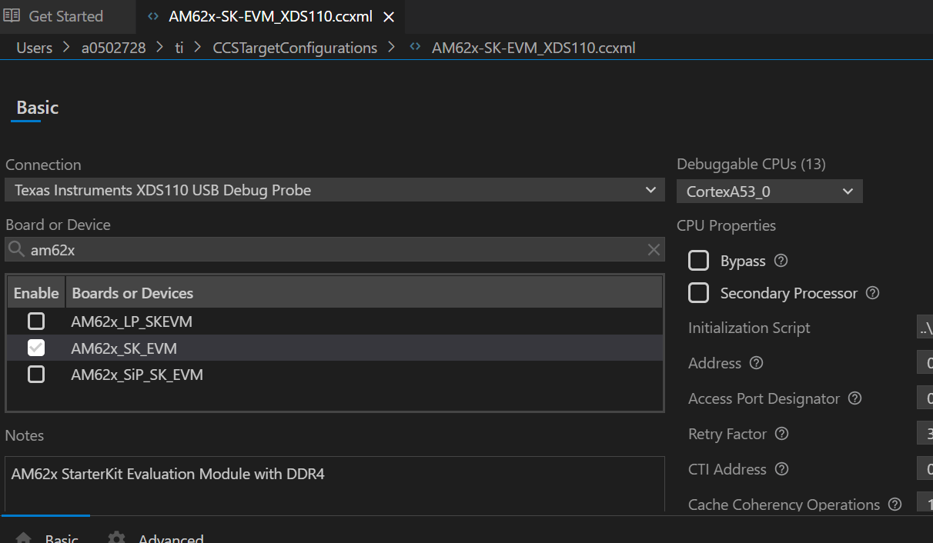Click the CPU Properties label
933x543 pixels.
point(726,225)
